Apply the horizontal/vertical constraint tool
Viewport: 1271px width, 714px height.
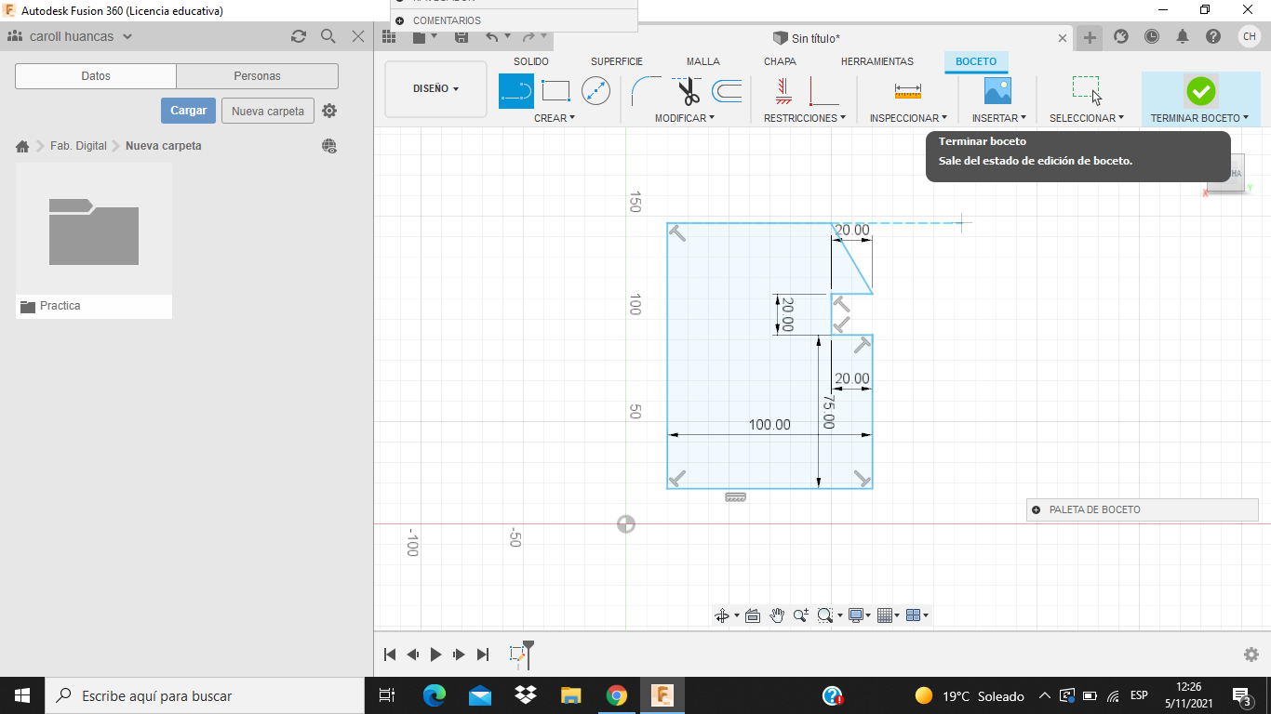(x=783, y=91)
